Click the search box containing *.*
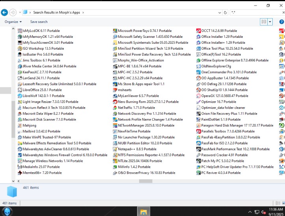285x216 pixels. point(256,13)
